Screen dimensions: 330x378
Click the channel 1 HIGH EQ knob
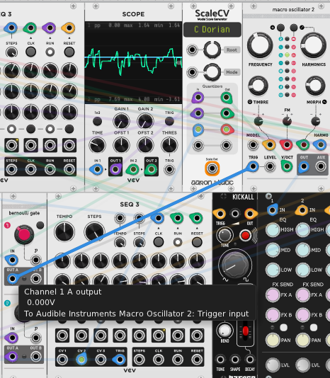(x=273, y=230)
